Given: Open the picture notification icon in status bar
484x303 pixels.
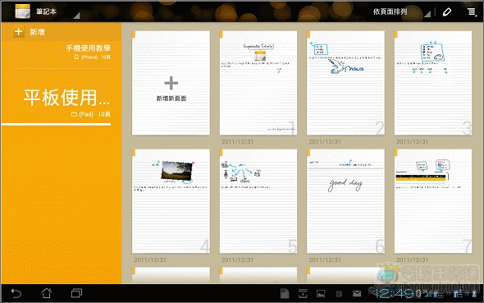Looking at the screenshot, I should point(321,293).
